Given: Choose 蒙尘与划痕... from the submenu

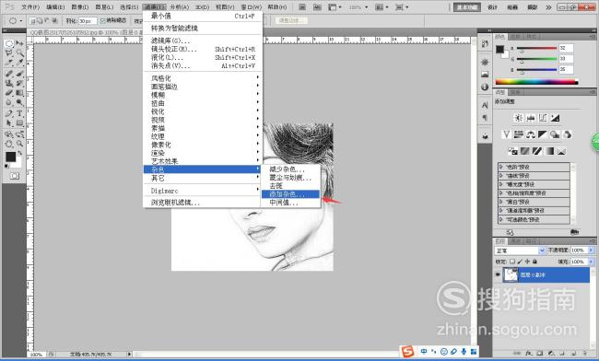Looking at the screenshot, I should 290,178.
